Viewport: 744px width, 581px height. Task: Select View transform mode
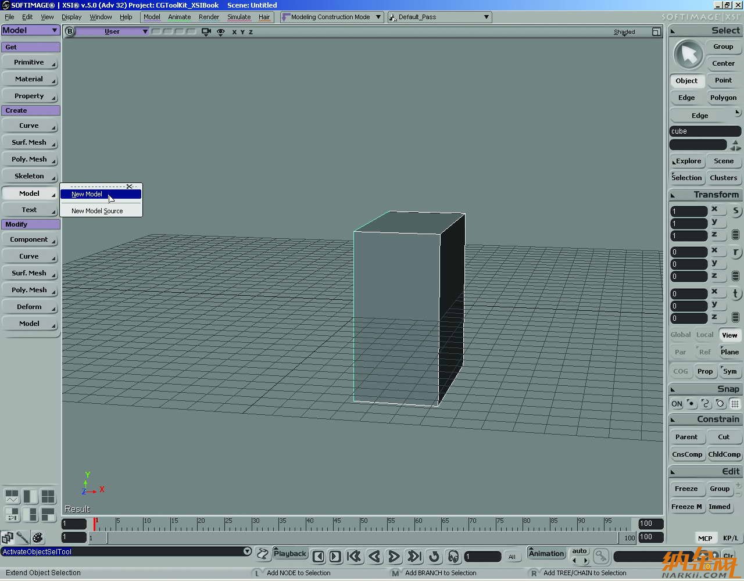pyautogui.click(x=729, y=335)
